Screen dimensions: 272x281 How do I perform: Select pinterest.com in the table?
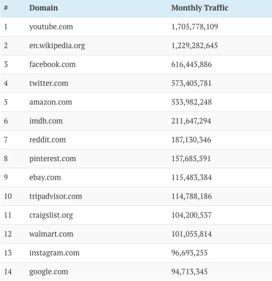click(x=52, y=159)
